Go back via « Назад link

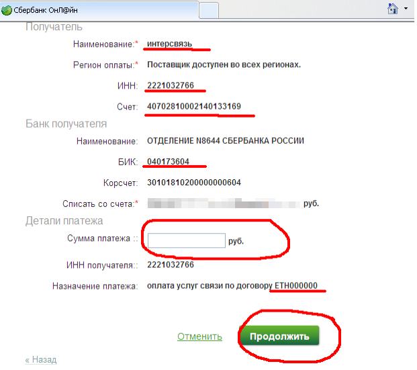41,360
